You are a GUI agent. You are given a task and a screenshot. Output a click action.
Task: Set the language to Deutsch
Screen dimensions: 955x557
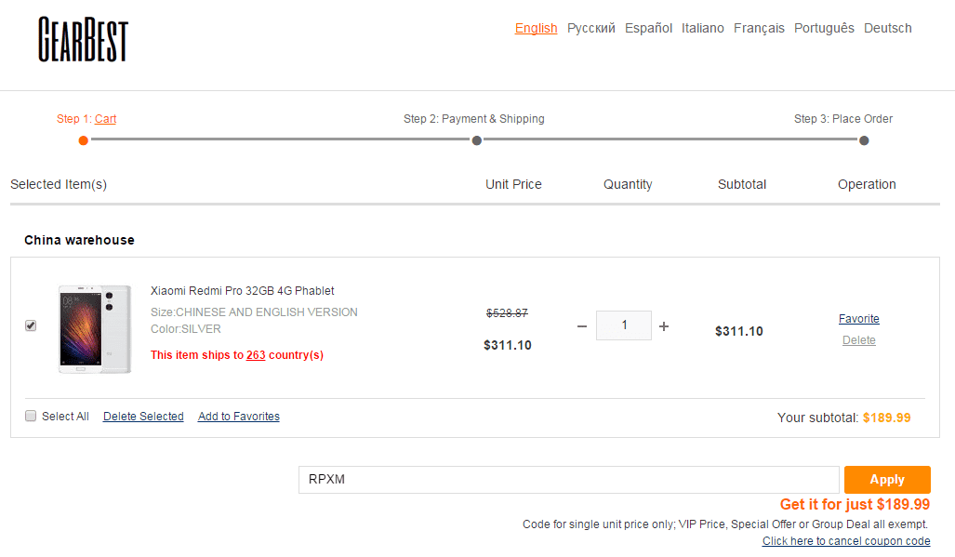pos(887,28)
